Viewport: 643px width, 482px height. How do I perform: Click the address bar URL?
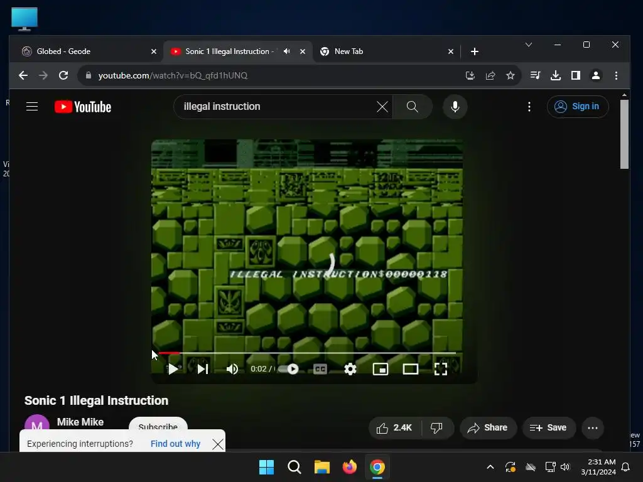point(173,75)
